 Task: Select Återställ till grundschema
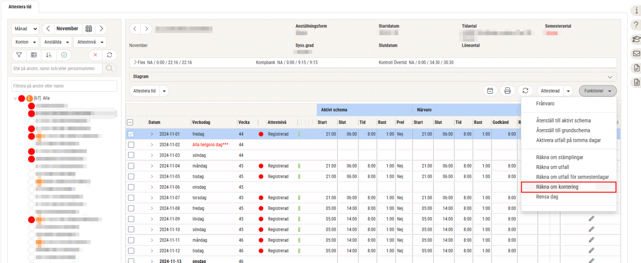click(563, 130)
